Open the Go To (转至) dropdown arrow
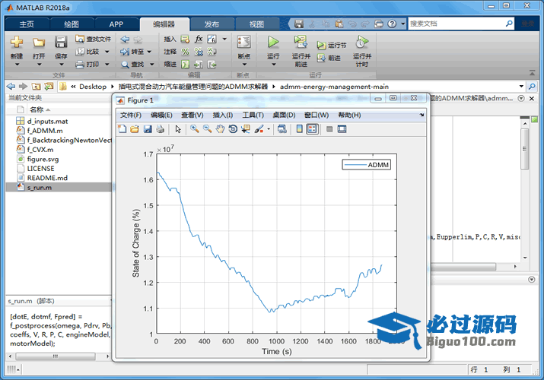This screenshot has width=544, height=380. 149,52
